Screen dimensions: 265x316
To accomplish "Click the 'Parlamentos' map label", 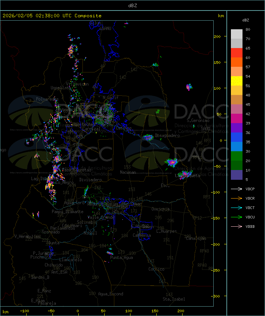I will [x=63, y=228].
